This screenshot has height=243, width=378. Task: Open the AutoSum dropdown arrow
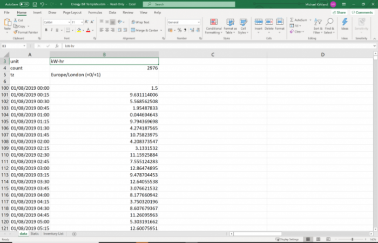[310, 20]
